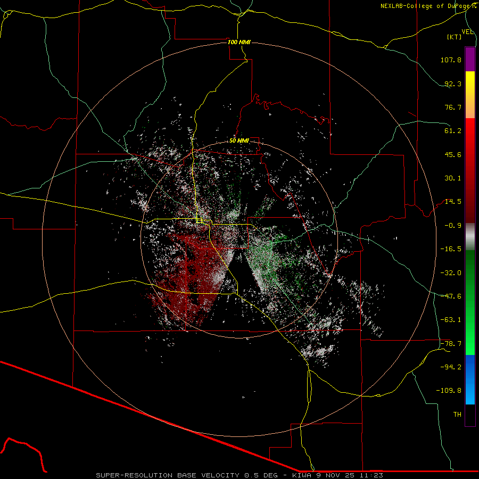Screen dimensions: 479x479
Task: Click the 107.8 velocity scale value
Action: [451, 60]
